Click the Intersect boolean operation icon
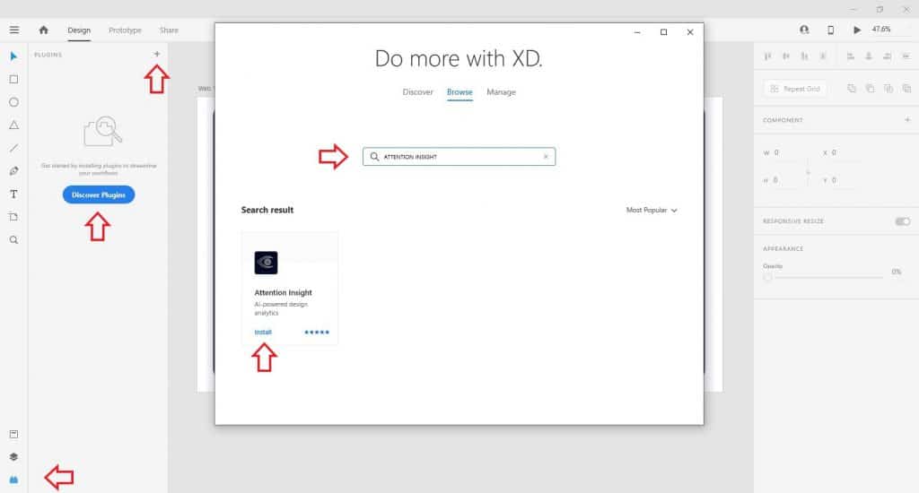Viewport: 919px width, 493px height. coord(888,89)
